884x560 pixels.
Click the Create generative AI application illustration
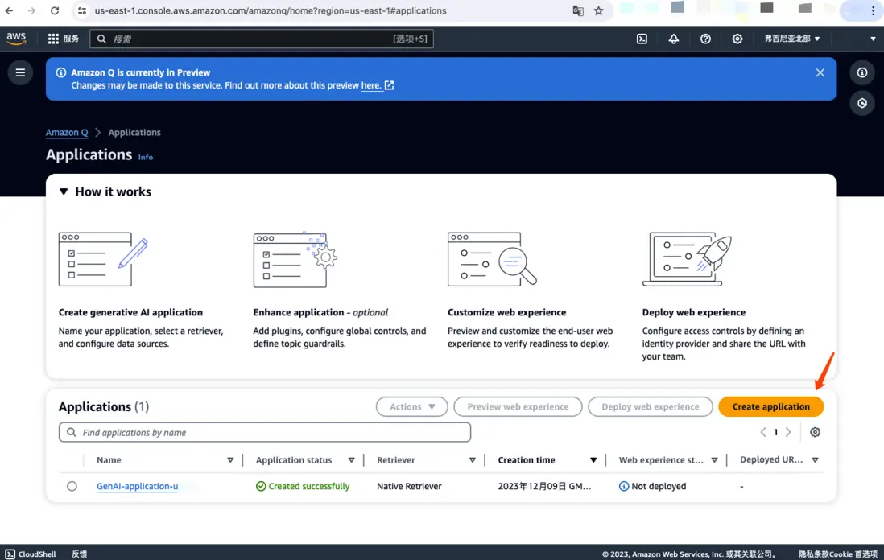(103, 259)
